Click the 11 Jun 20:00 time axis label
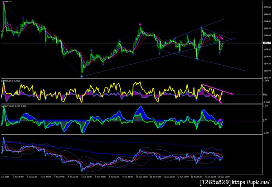This screenshot has height=187, width=272. coord(169,177)
